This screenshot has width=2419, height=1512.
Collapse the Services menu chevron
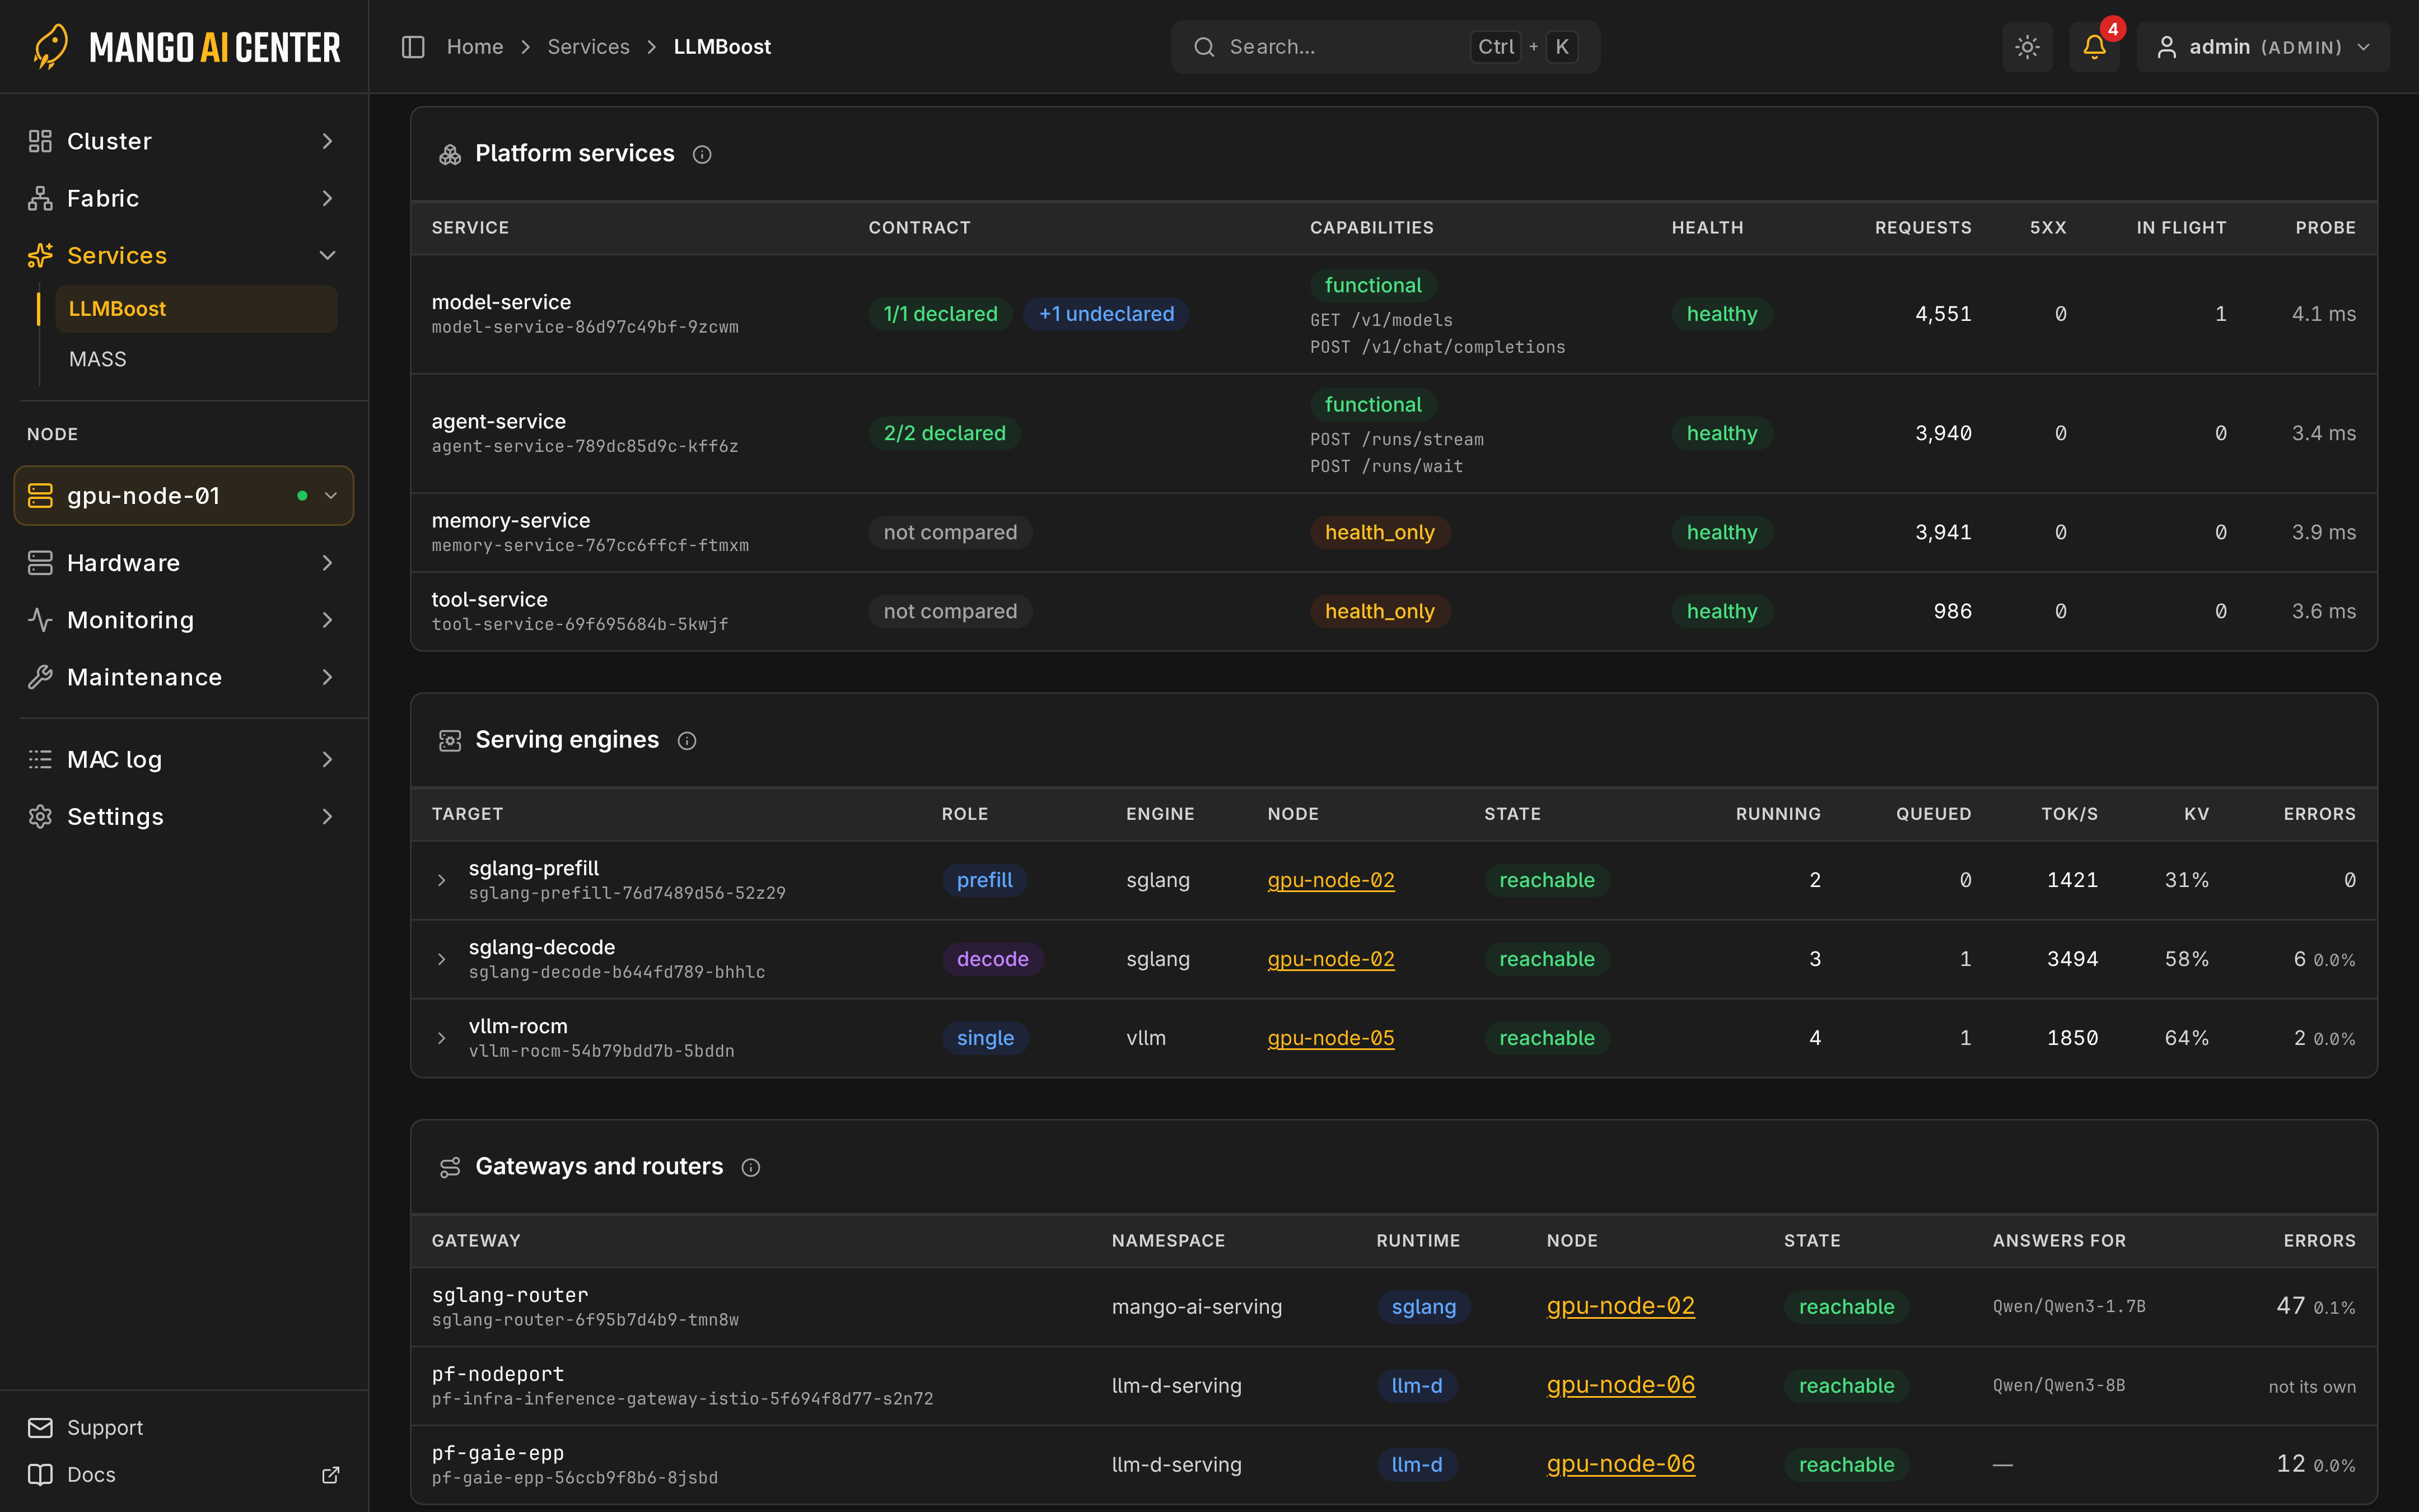pos(327,255)
